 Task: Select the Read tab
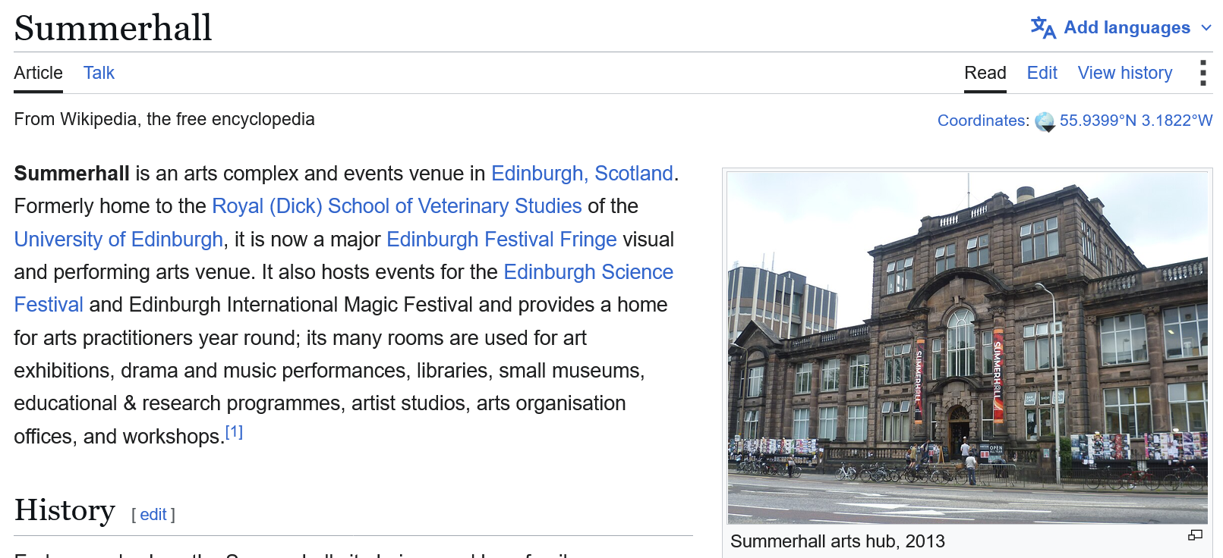pos(985,73)
